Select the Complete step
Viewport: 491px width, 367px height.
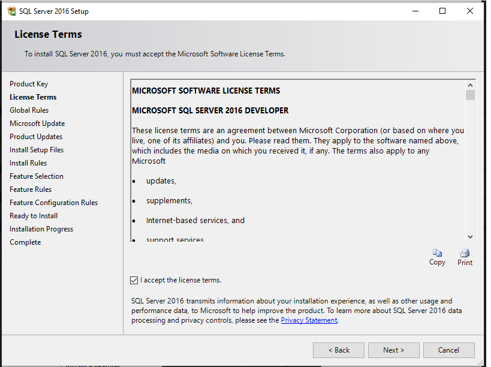(x=25, y=242)
